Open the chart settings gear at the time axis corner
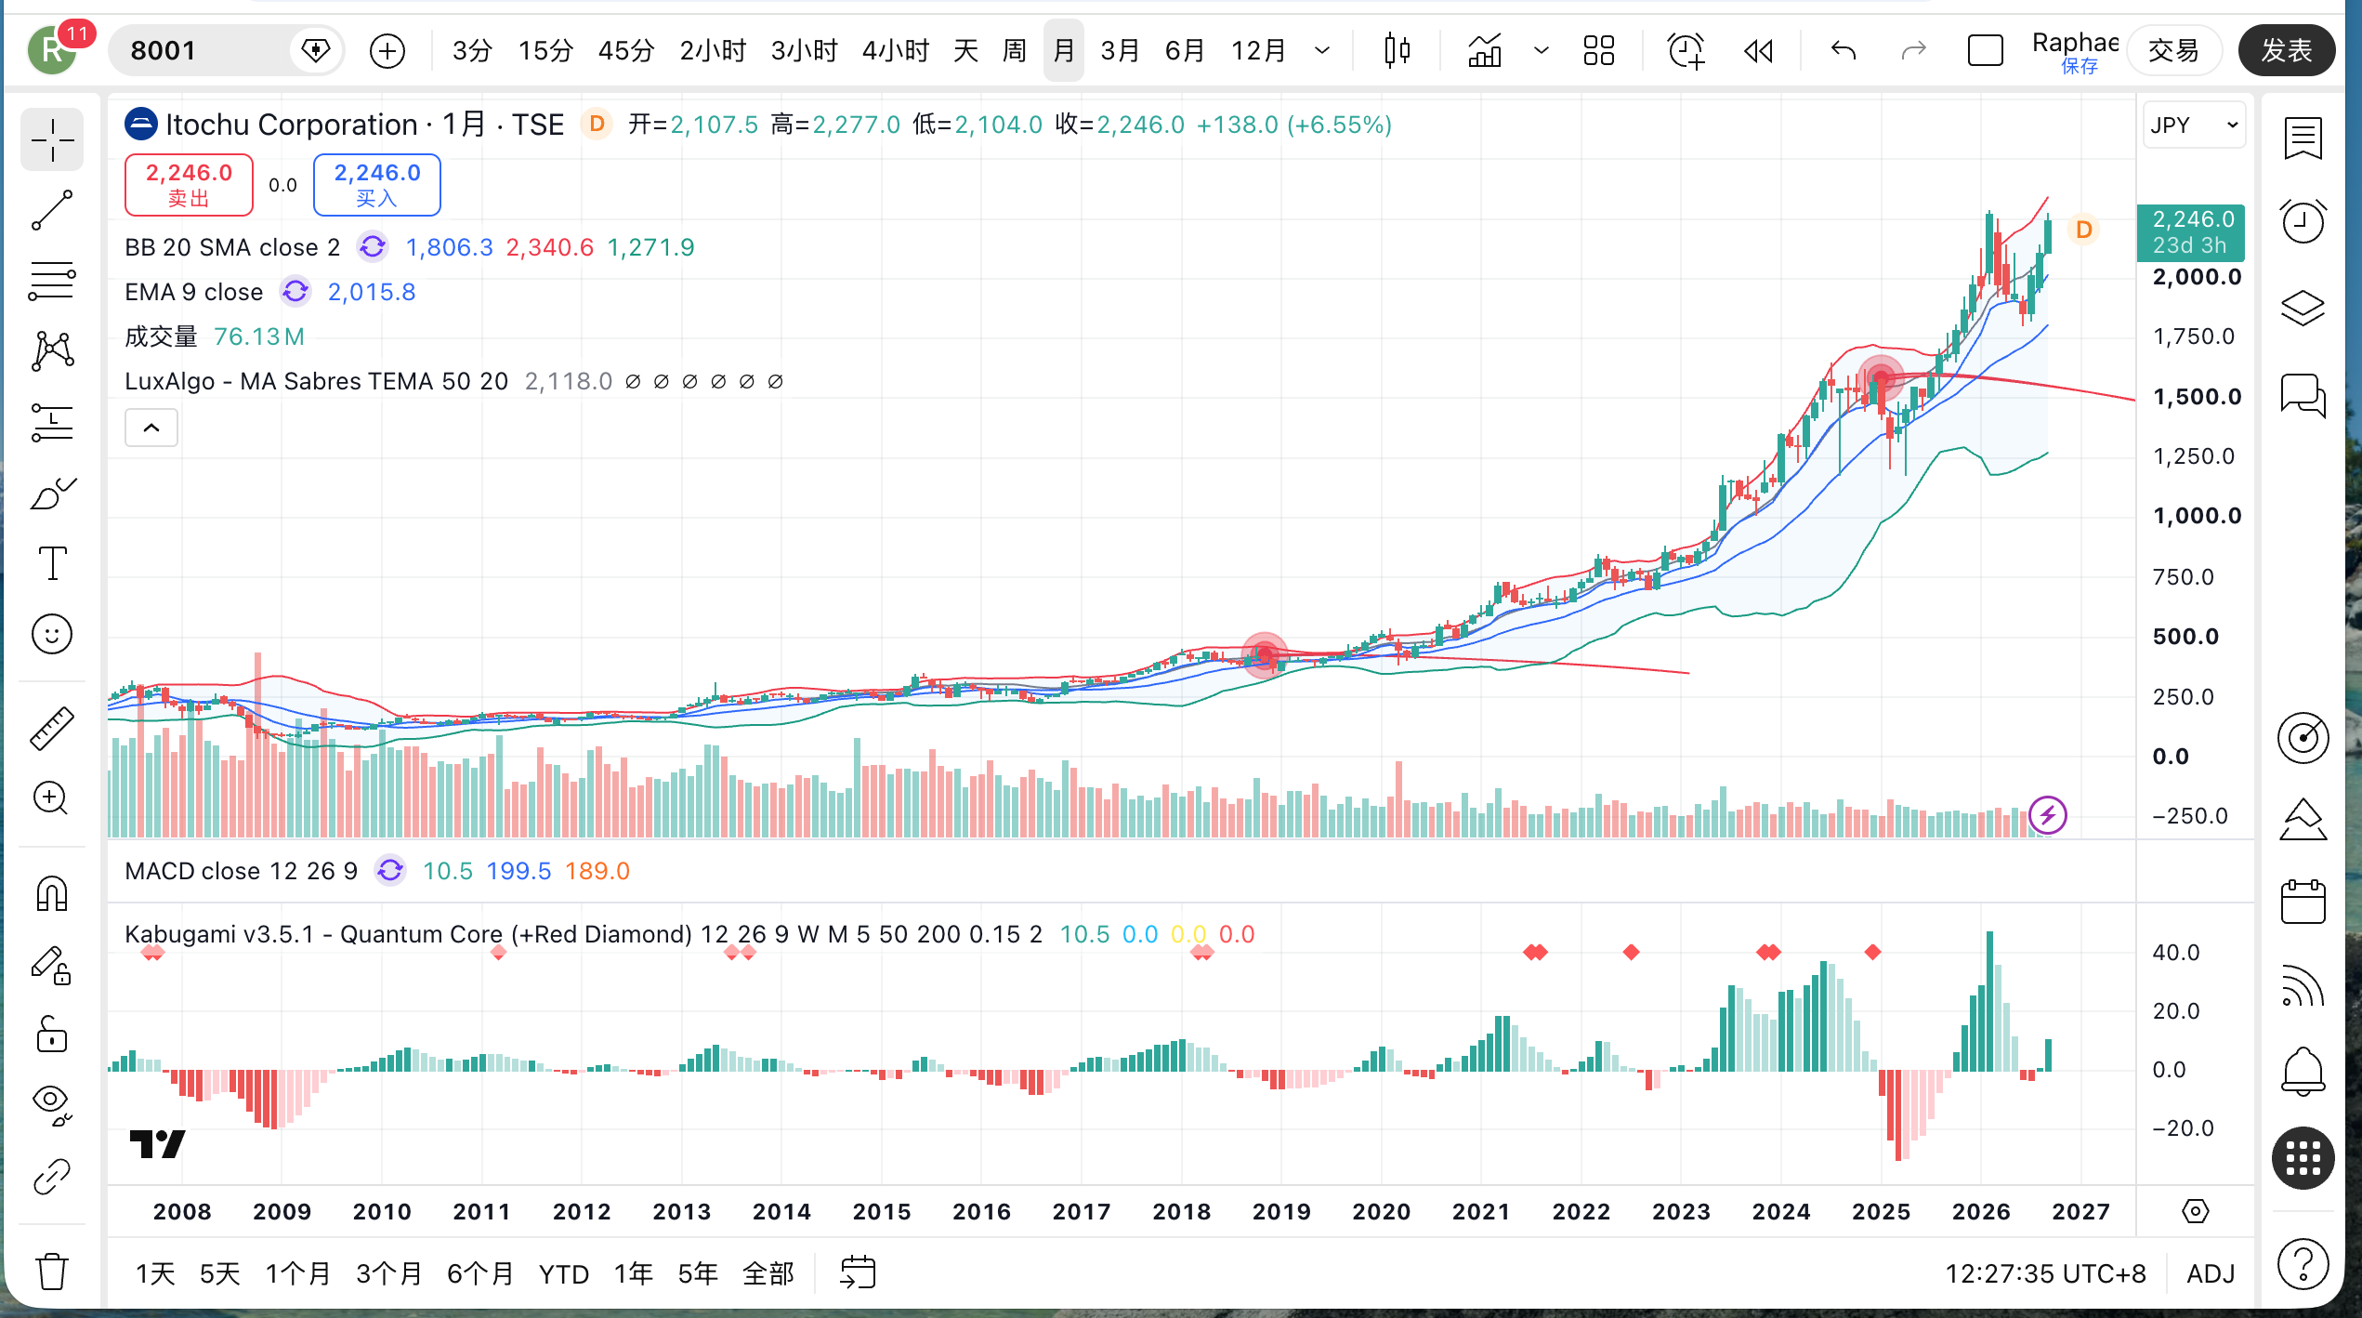The width and height of the screenshot is (2362, 1318). pos(2195,1211)
